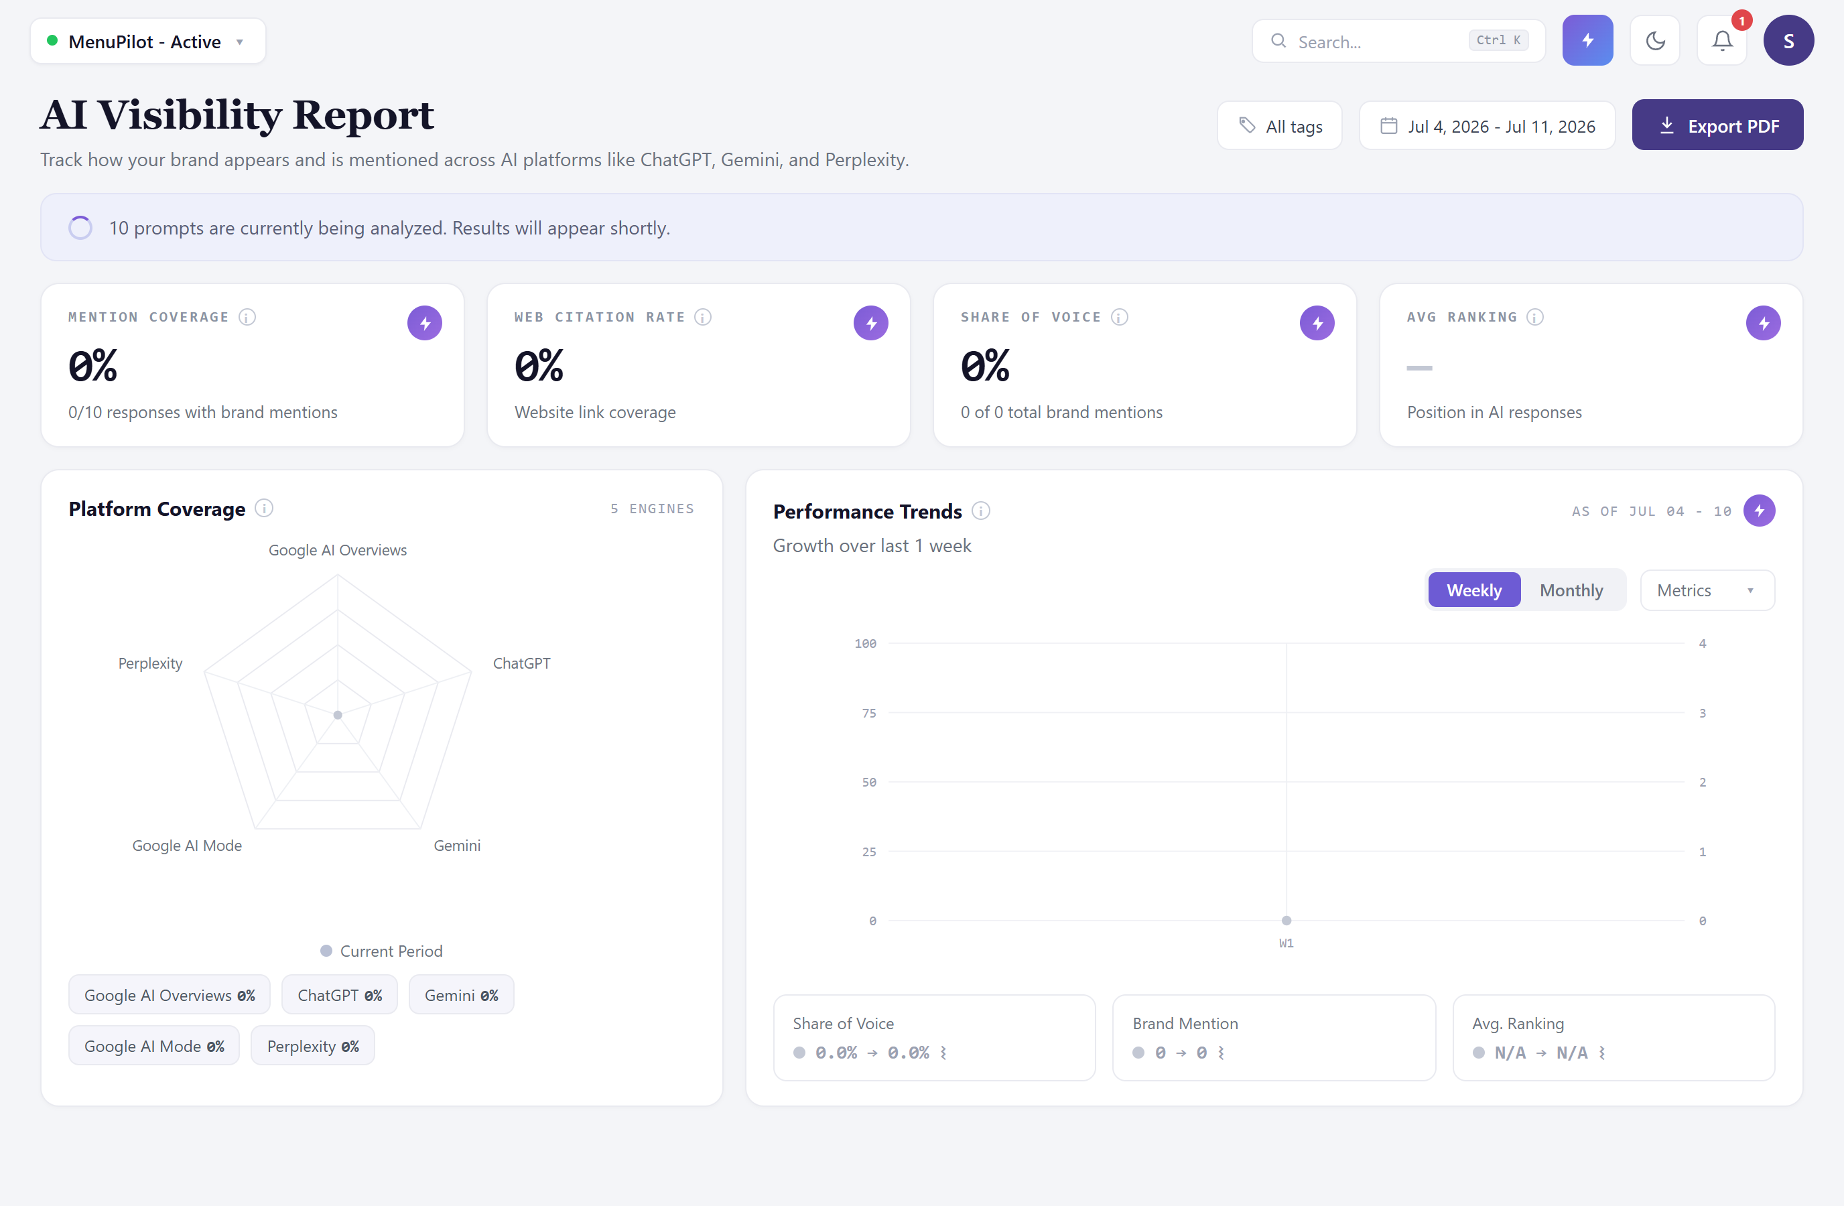Image resolution: width=1844 pixels, height=1206 pixels.
Task: Toggle Brand Mention trend series
Action: [x=1274, y=1038]
